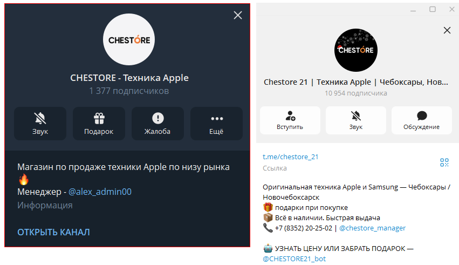Click ОТКРЫТЬ КАНАЛ to open the channel
The width and height of the screenshot is (459, 265).
click(53, 232)
